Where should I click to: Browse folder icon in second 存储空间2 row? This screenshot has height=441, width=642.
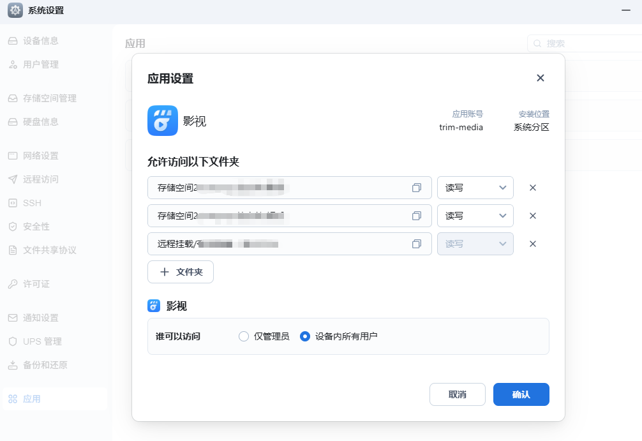[416, 216]
